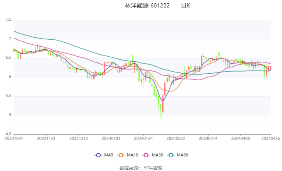Image resolution: width=282 pixels, height=171 pixels.
Task: Select the 20240222 date on the x-axis
Action: pyautogui.click(x=176, y=138)
